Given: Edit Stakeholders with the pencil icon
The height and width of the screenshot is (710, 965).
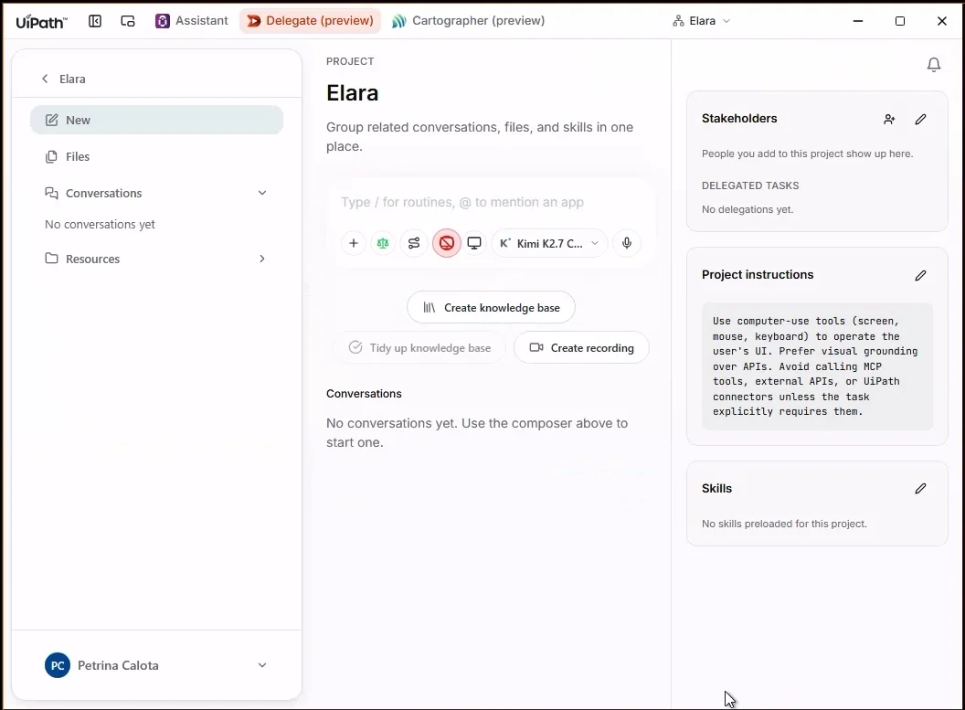Looking at the screenshot, I should (921, 120).
